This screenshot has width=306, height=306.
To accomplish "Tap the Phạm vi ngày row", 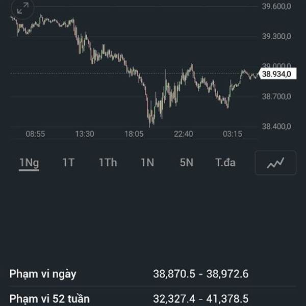I will coord(153,274).
